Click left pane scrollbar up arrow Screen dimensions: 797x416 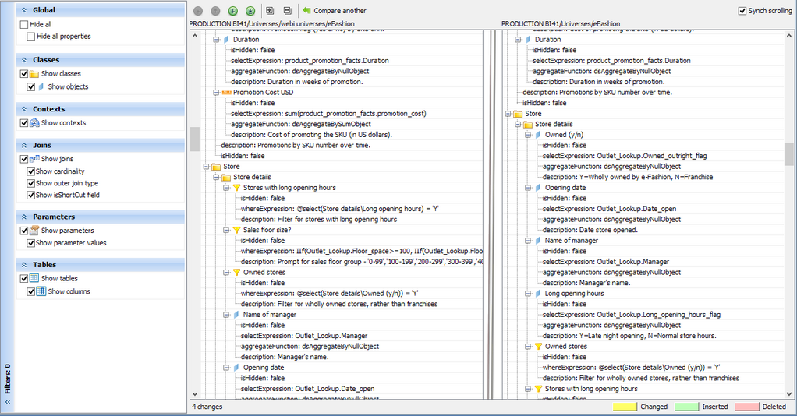[x=195, y=36]
